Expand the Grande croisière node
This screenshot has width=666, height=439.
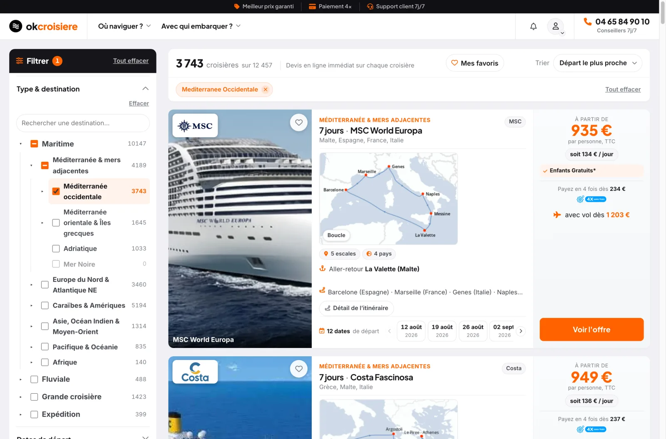pyautogui.click(x=21, y=397)
